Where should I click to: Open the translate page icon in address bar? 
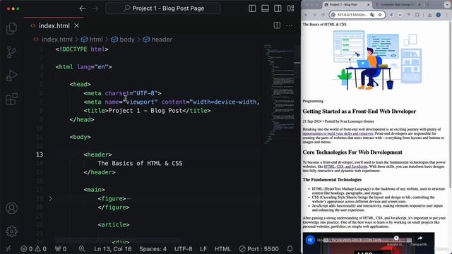click(x=372, y=15)
